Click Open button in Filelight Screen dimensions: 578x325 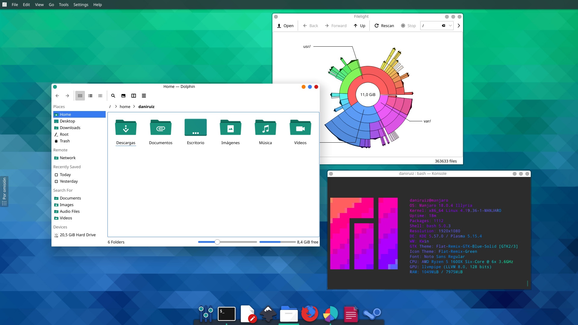click(285, 26)
